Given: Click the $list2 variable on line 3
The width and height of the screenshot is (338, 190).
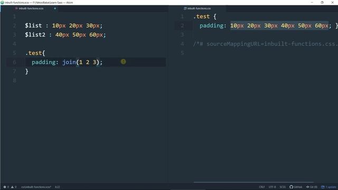Looking at the screenshot, I should click(35, 35).
